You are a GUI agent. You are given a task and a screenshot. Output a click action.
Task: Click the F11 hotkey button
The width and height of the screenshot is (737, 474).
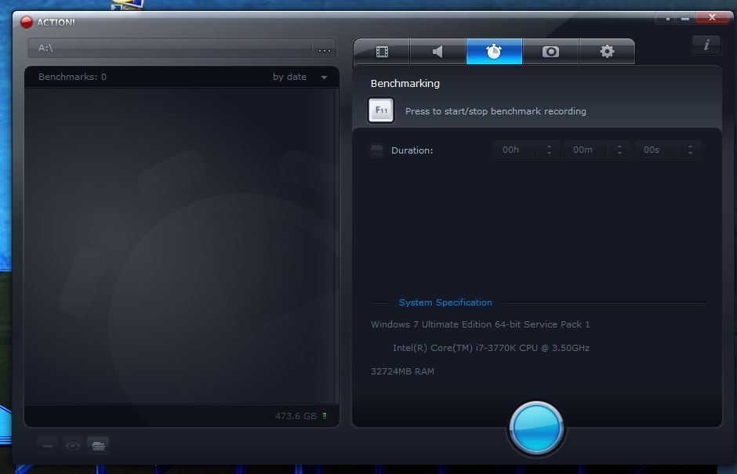click(x=381, y=110)
